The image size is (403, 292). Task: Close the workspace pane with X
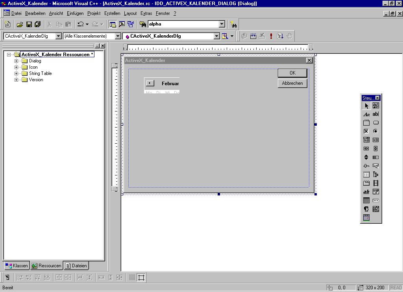click(103, 46)
